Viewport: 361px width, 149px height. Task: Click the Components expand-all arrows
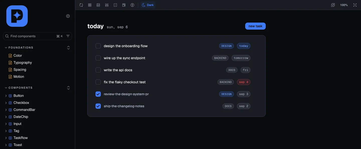tap(68, 88)
